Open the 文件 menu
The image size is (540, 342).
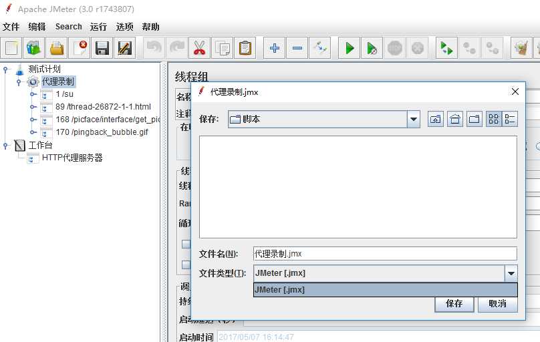click(x=11, y=27)
